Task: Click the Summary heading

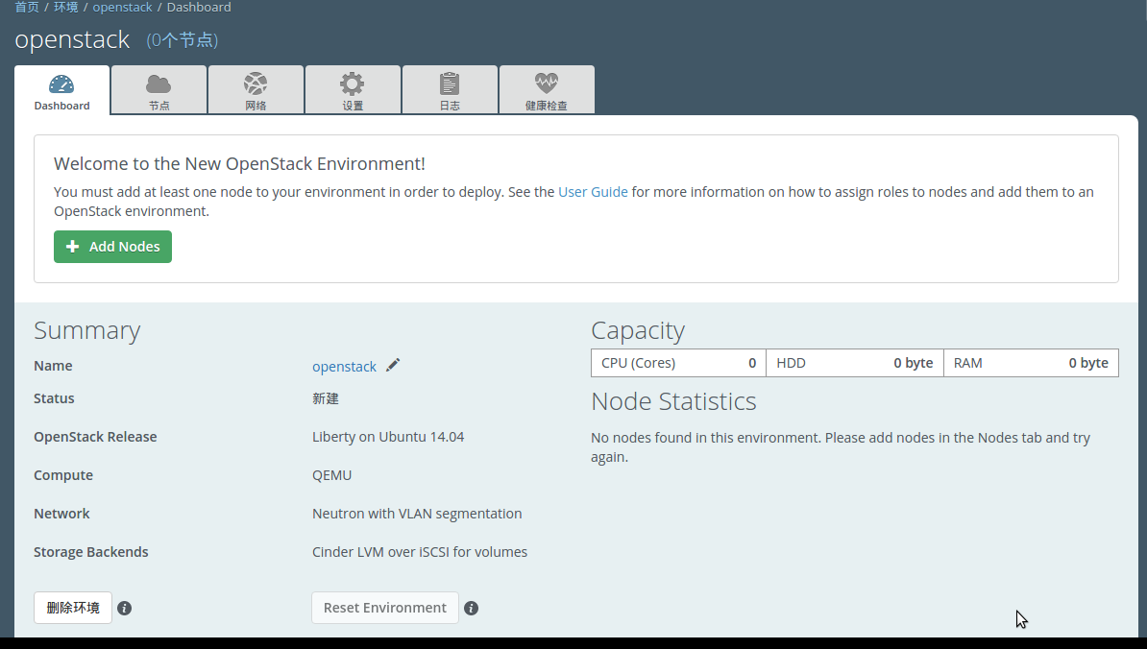Action: [87, 330]
